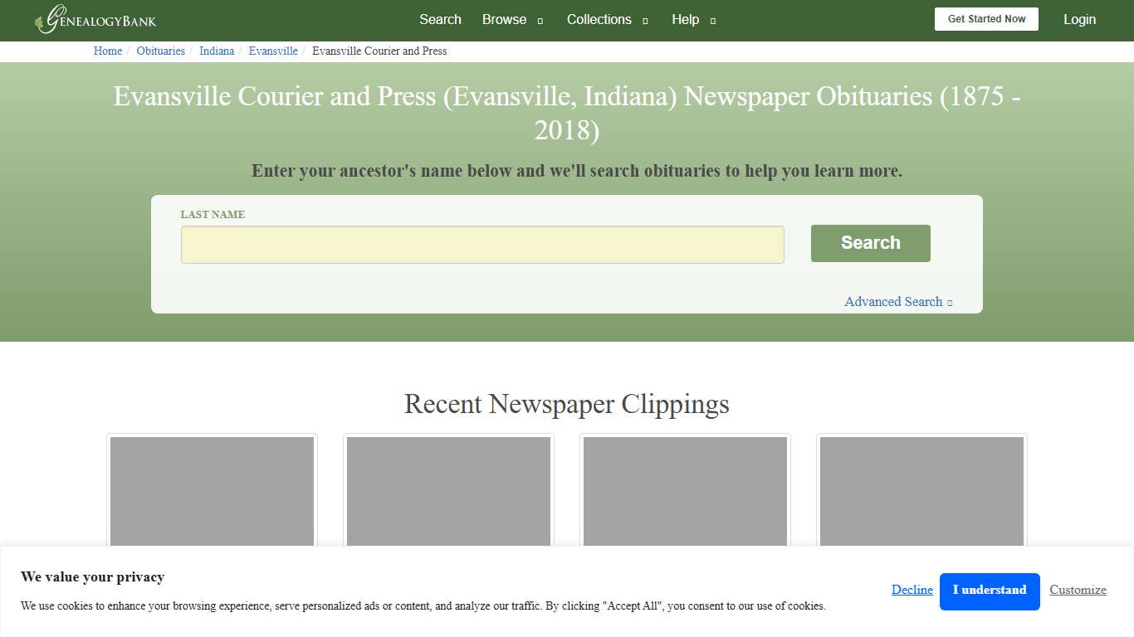Open the Help dropdown menu
Viewport: 1134px width, 637px height.
point(686,19)
